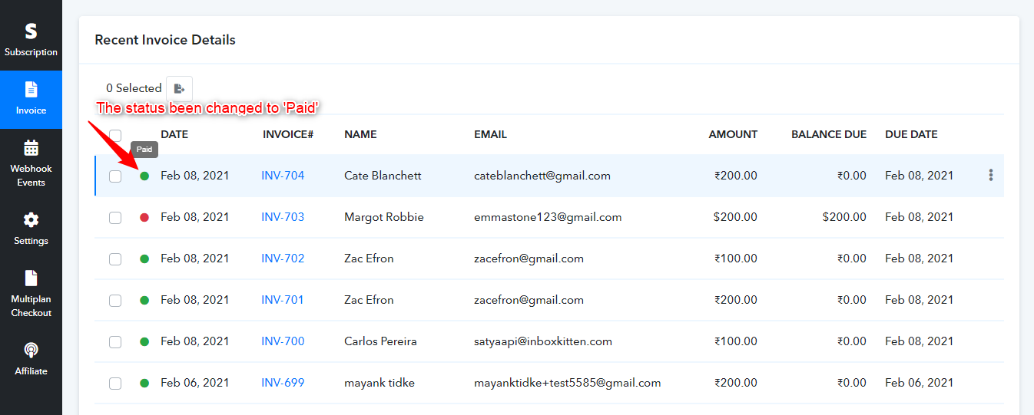The height and width of the screenshot is (415, 1034).
Task: Open invoice link INV-704
Action: pyautogui.click(x=283, y=176)
